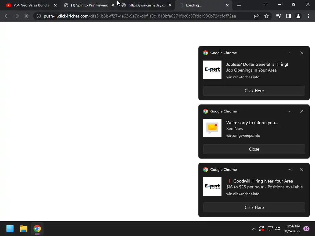View site information icon in address bar
The width and height of the screenshot is (315, 236).
[38, 16]
